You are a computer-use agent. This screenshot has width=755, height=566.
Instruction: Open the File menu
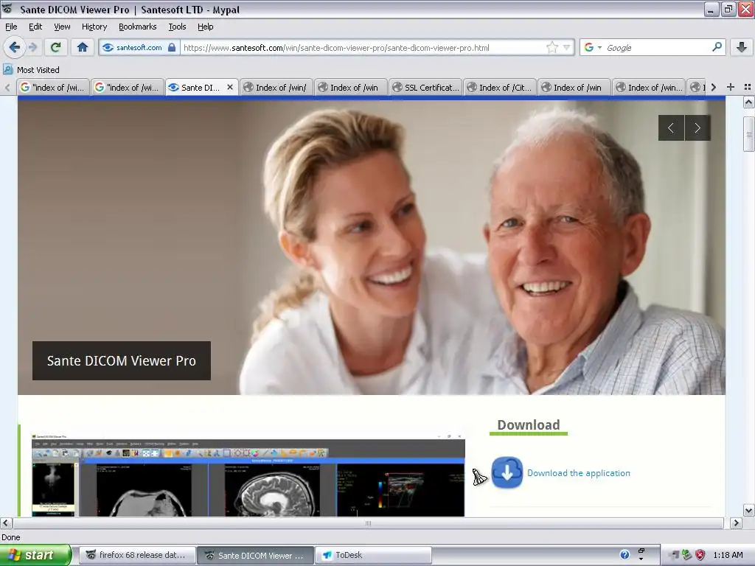click(11, 27)
